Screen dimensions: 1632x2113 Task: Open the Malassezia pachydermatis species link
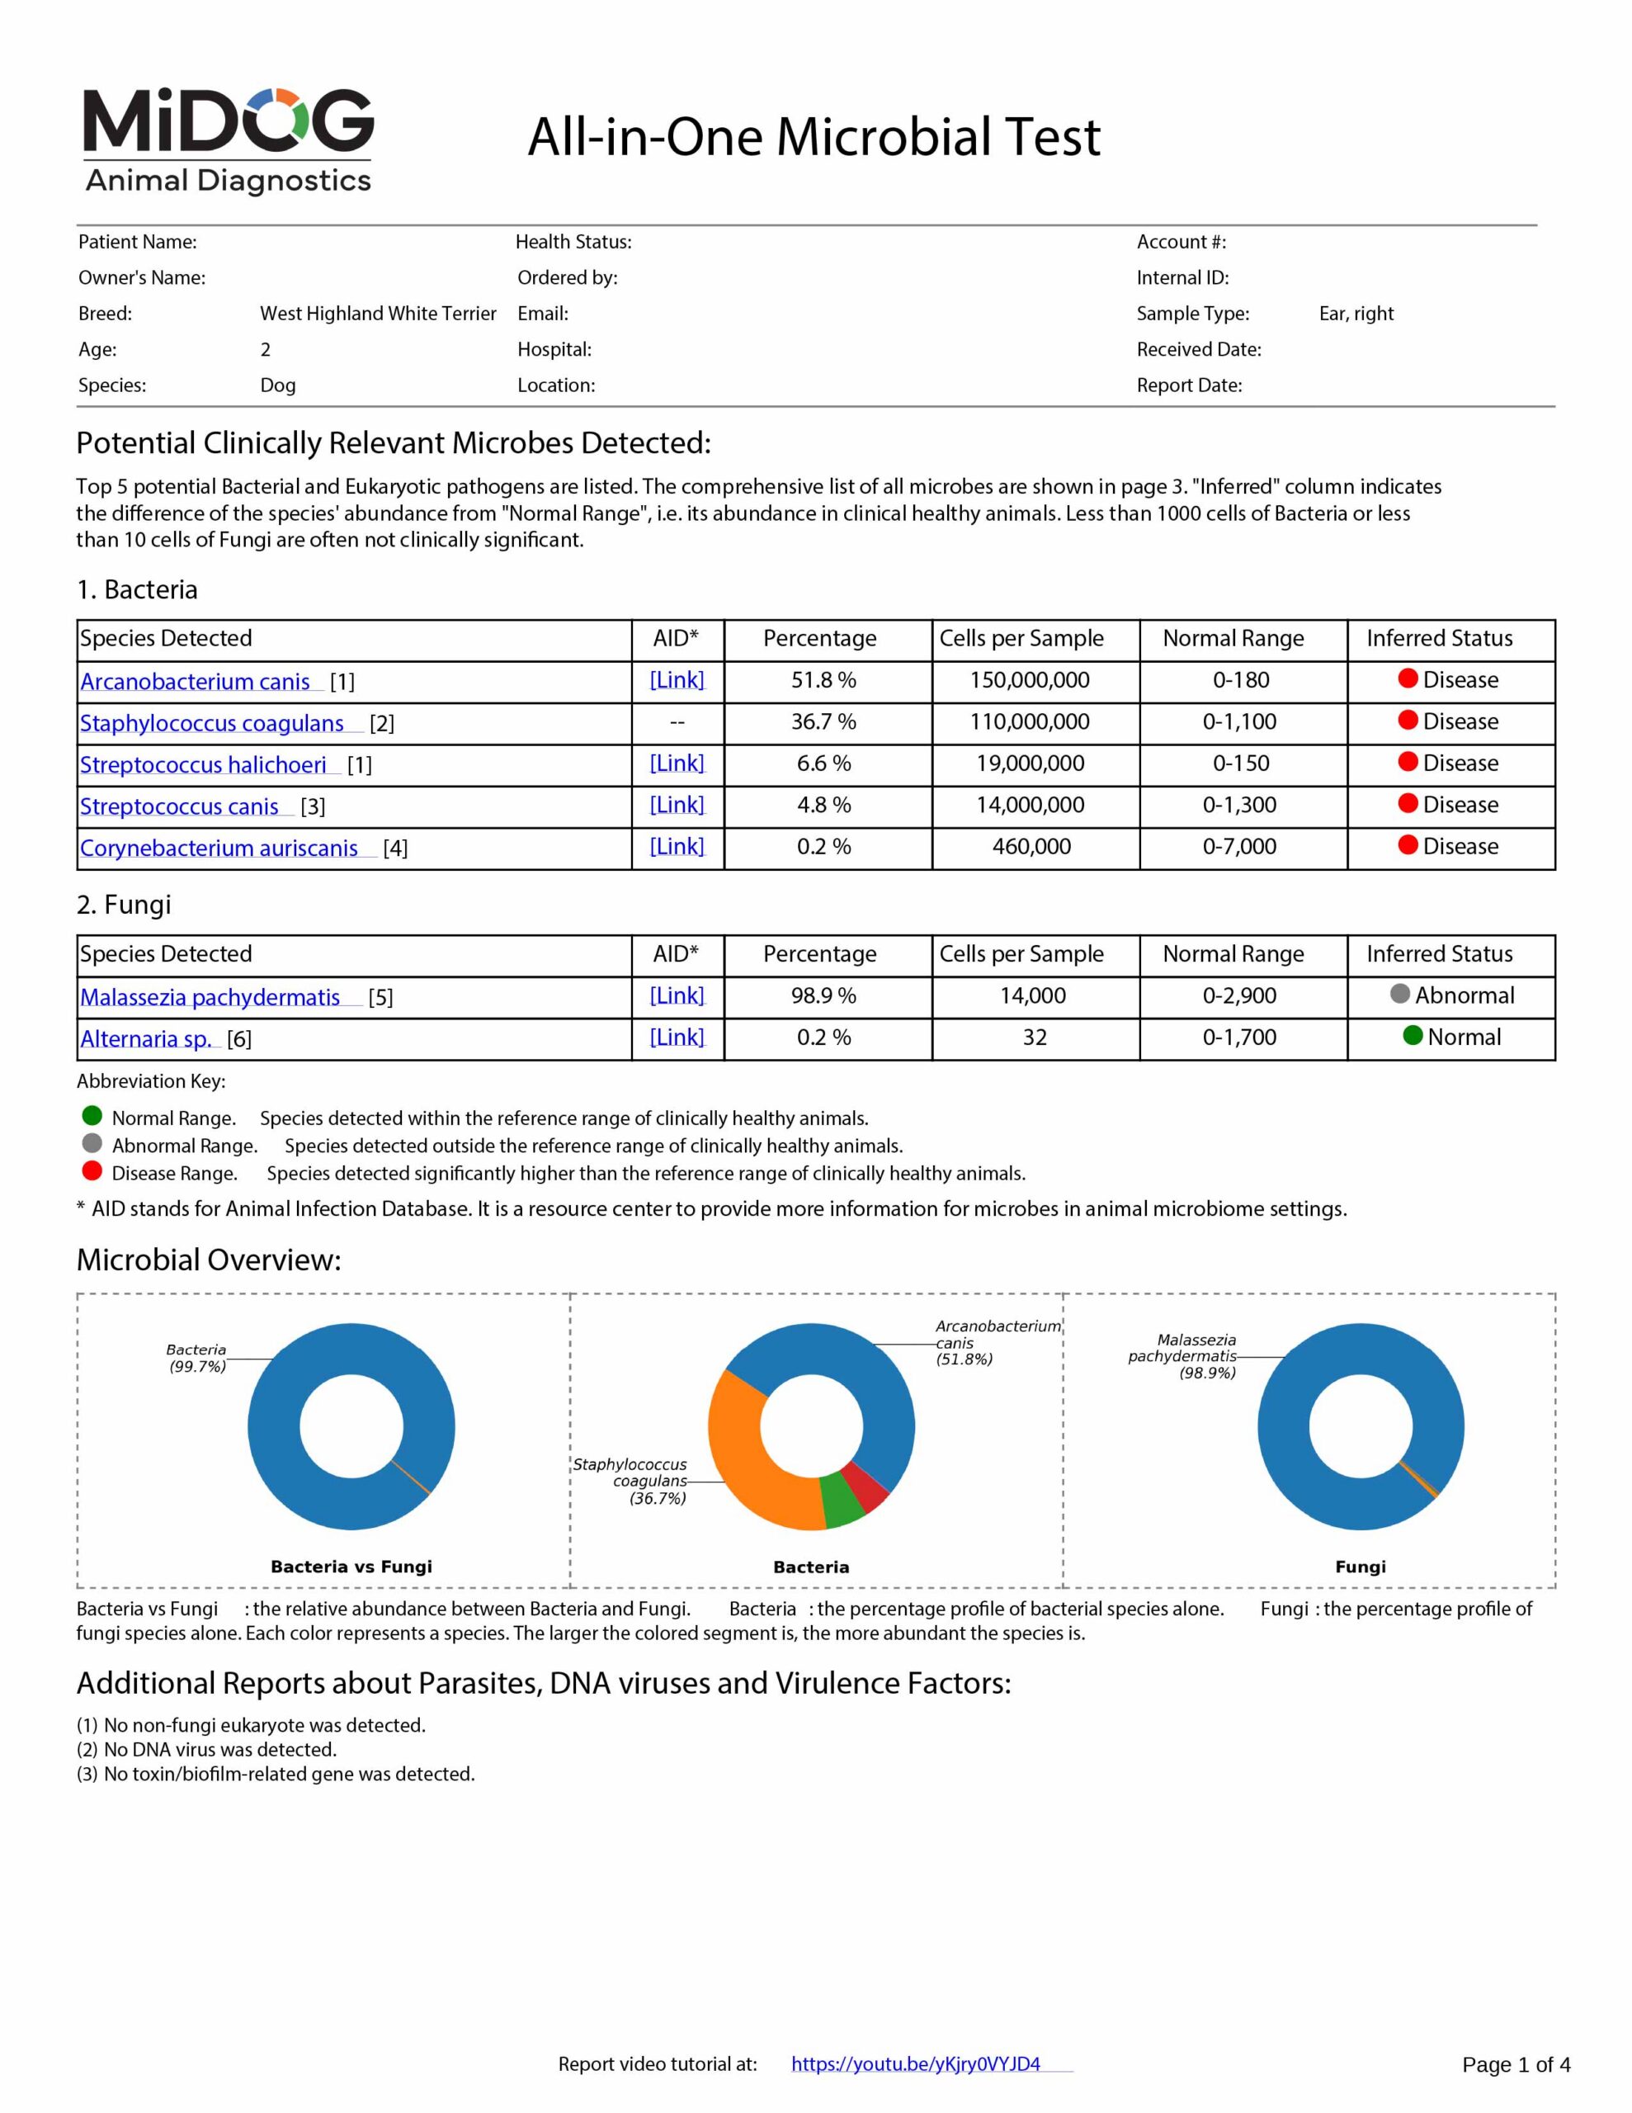coord(210,997)
